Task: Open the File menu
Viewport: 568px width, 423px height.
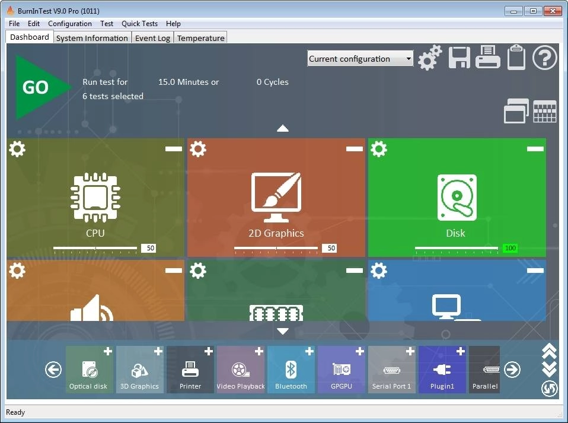Action: coord(14,24)
